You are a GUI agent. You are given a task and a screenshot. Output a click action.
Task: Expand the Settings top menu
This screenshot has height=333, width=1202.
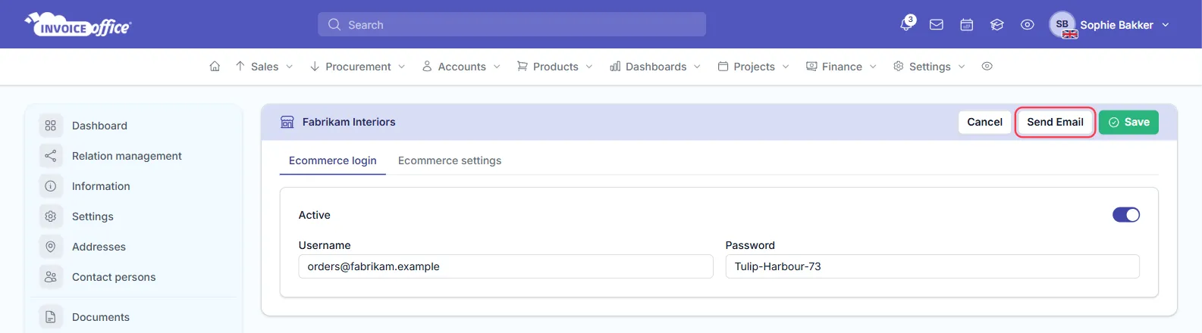929,67
